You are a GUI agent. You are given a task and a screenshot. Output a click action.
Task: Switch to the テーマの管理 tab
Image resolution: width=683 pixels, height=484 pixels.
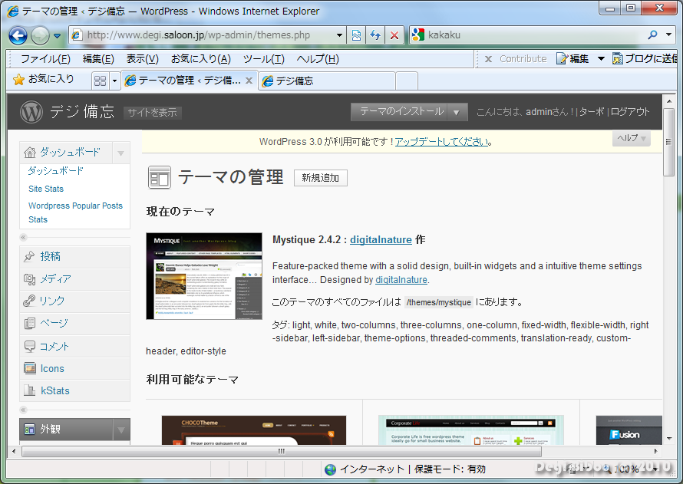click(x=184, y=81)
